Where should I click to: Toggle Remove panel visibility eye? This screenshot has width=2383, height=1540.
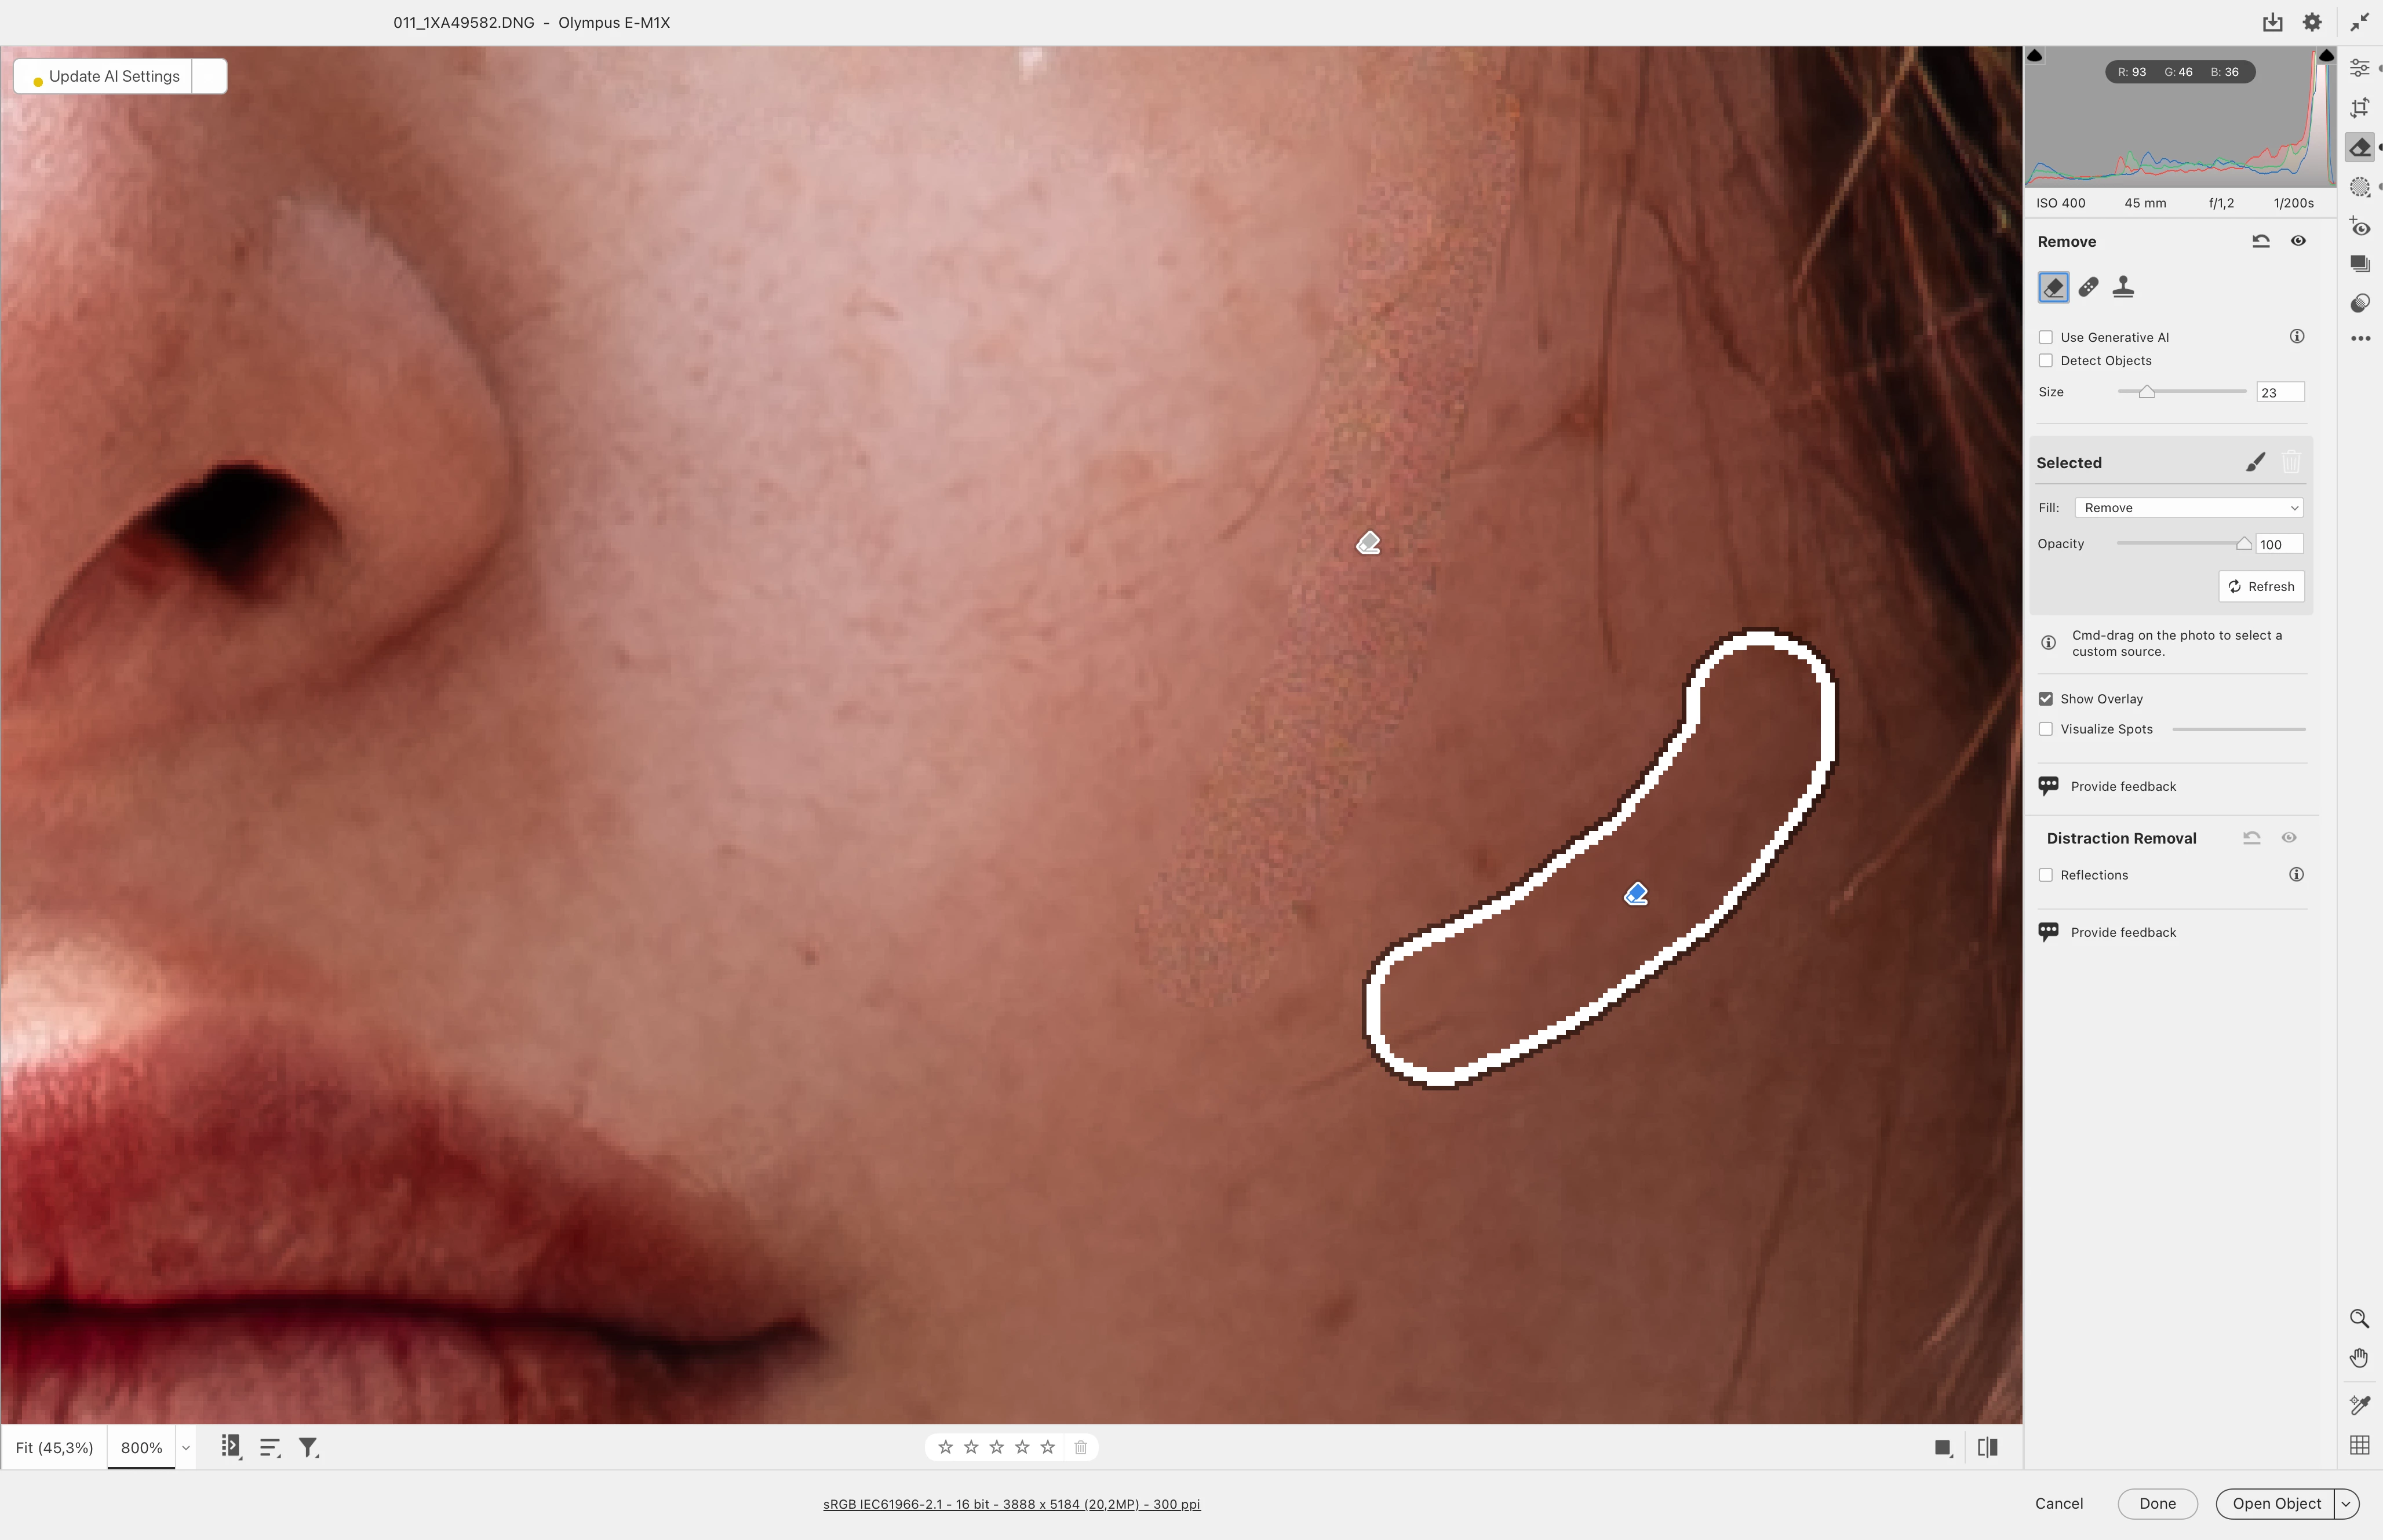[2298, 241]
